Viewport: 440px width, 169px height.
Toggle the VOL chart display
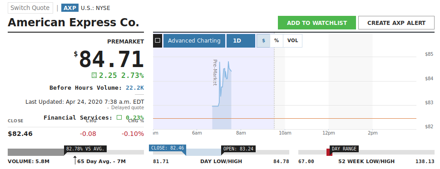(293, 41)
